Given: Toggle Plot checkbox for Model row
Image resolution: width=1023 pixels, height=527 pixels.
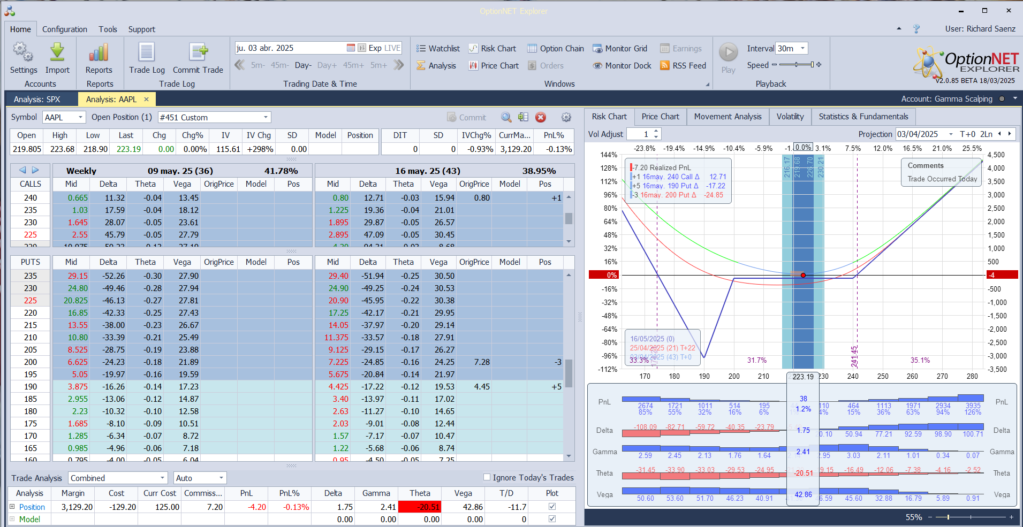Looking at the screenshot, I should (552, 519).
